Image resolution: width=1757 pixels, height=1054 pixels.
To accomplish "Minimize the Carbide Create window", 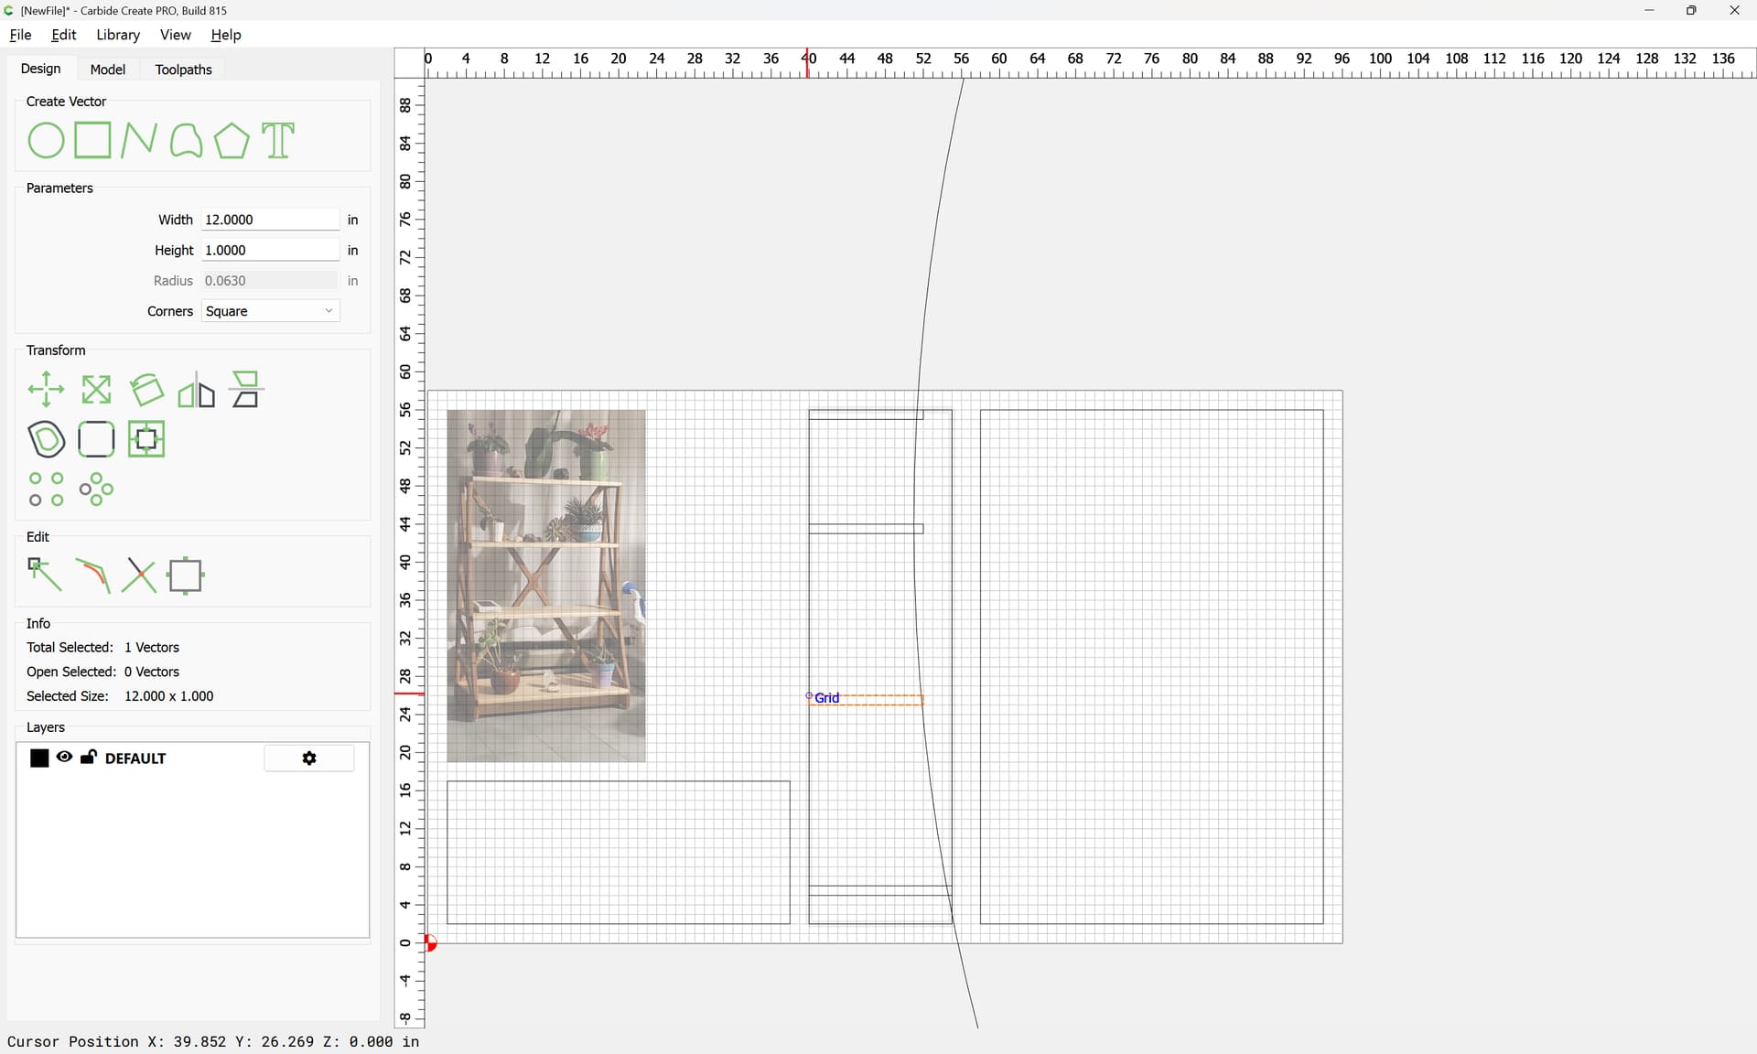I will coord(1649,10).
